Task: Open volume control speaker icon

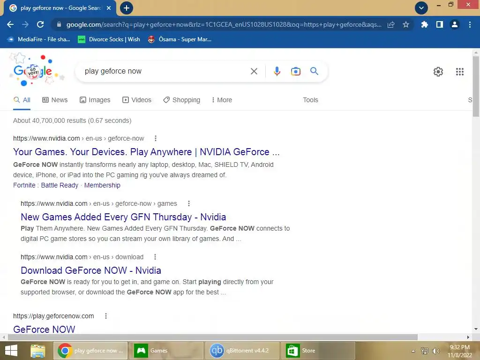Action: point(436,351)
